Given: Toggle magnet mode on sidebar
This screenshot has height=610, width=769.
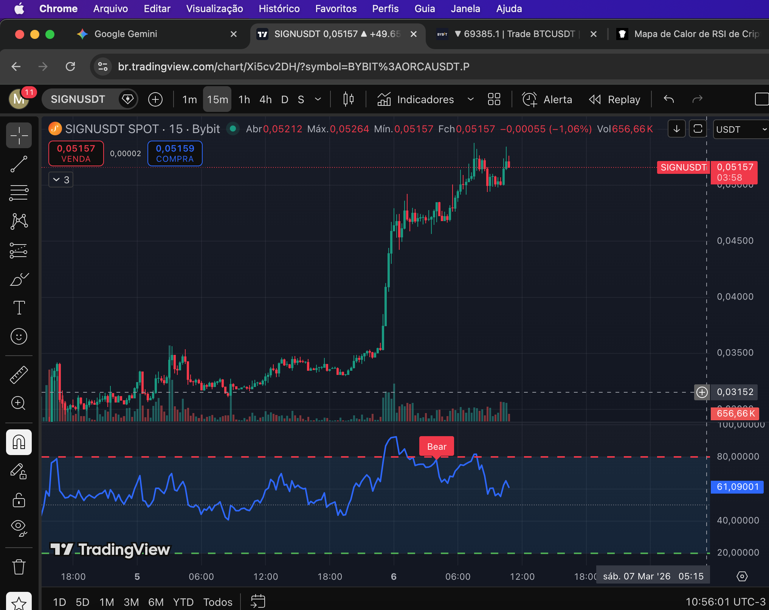Looking at the screenshot, I should point(19,442).
